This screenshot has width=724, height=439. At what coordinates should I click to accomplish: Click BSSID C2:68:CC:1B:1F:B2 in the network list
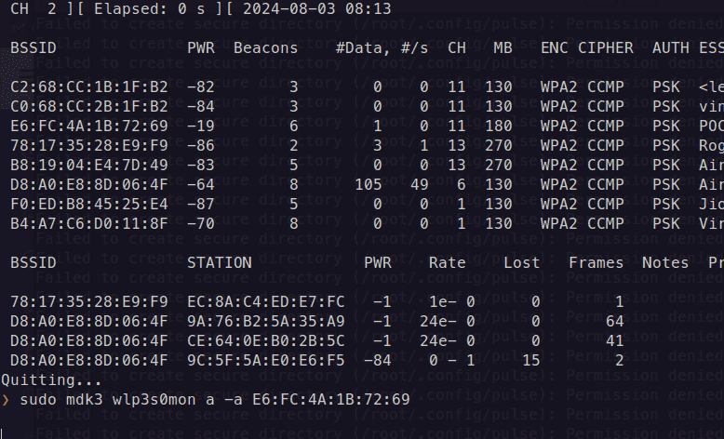89,86
